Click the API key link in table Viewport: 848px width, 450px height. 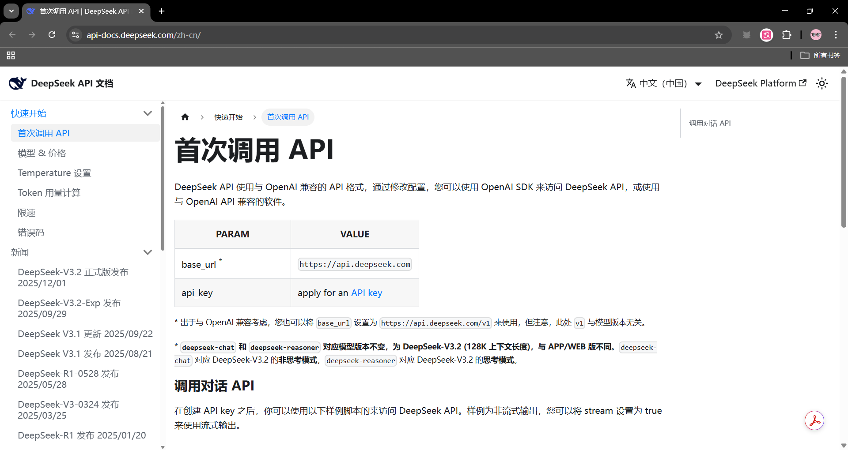(367, 293)
